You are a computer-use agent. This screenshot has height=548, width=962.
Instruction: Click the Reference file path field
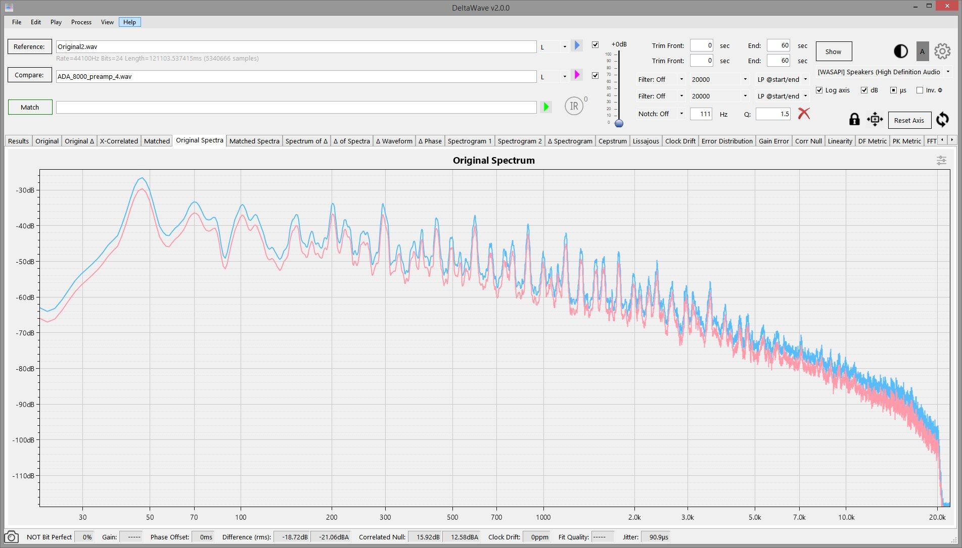[x=296, y=46]
